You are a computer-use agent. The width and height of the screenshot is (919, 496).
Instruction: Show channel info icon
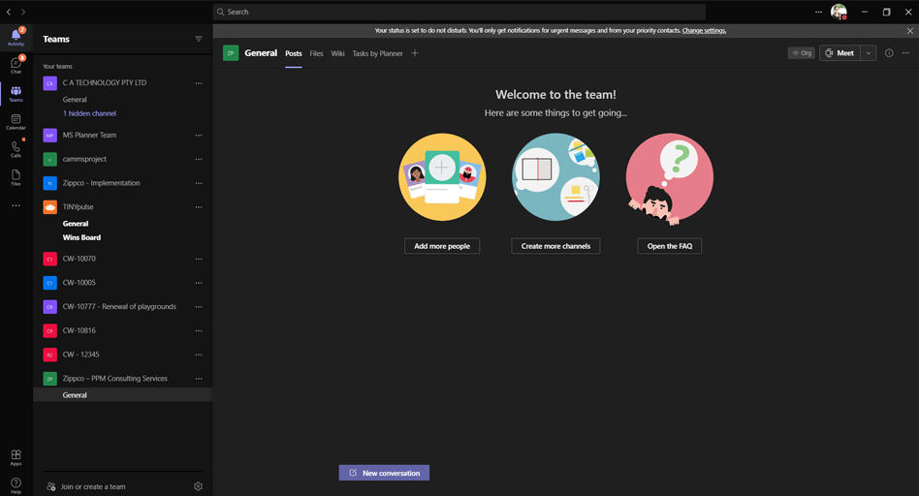click(889, 52)
